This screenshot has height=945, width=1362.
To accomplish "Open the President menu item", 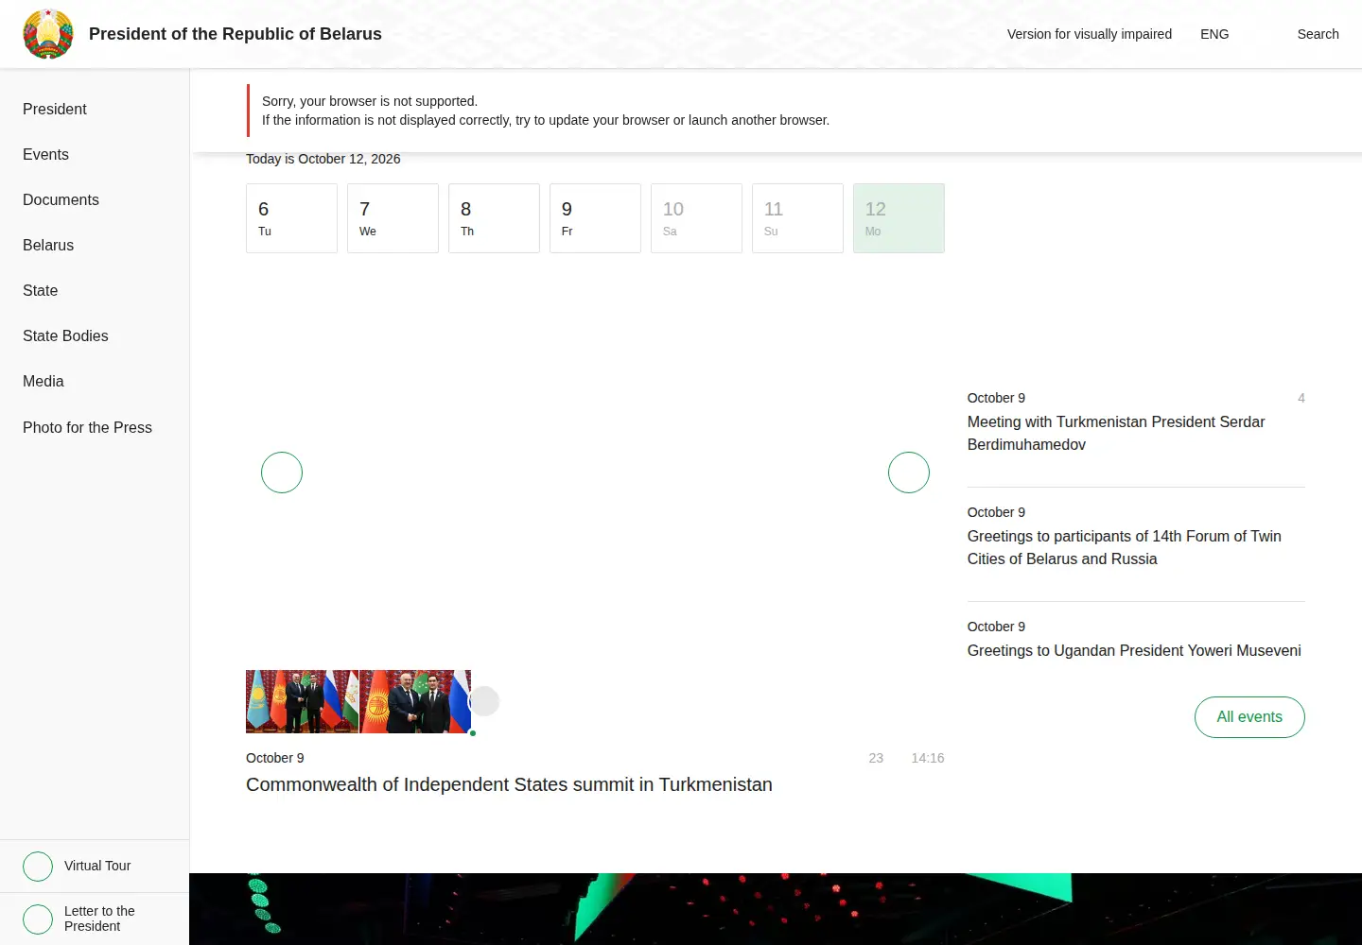I will click(x=55, y=109).
